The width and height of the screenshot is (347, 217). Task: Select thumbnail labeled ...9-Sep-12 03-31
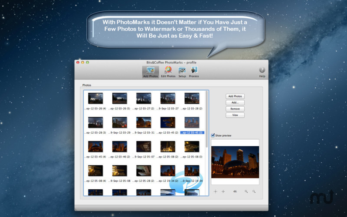144,122
